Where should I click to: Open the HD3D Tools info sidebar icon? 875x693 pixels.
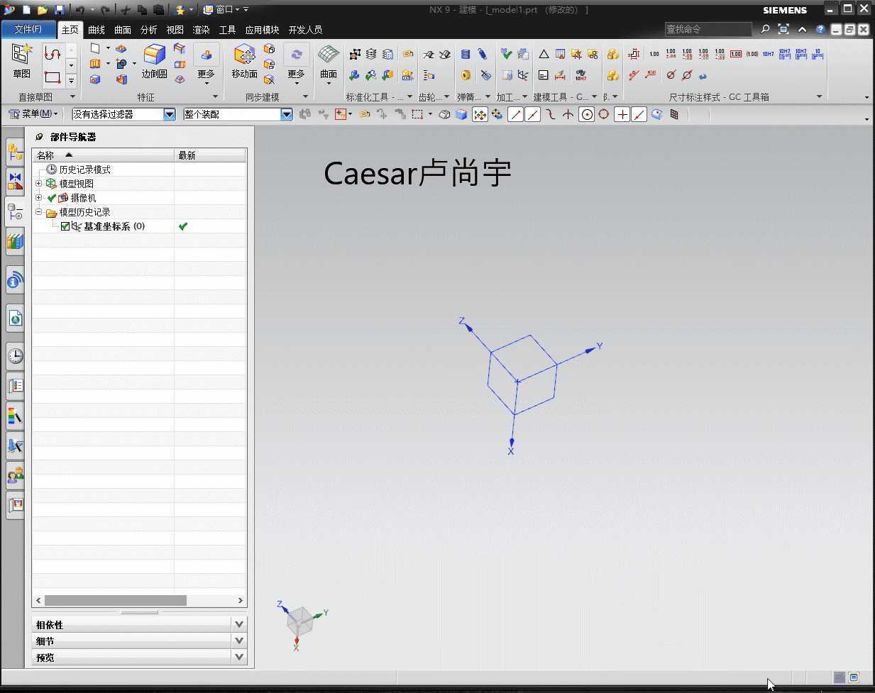point(15,281)
